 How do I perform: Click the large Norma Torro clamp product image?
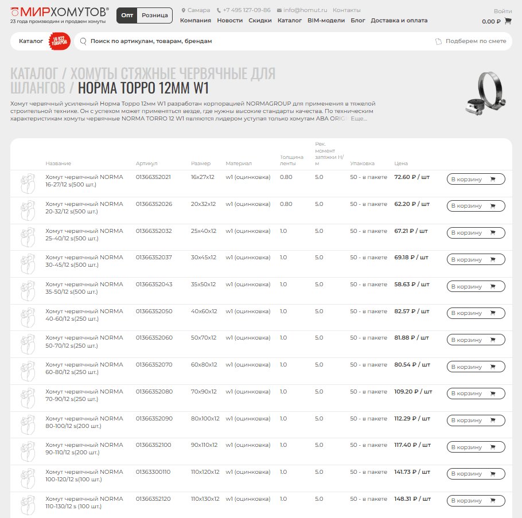coord(486,94)
